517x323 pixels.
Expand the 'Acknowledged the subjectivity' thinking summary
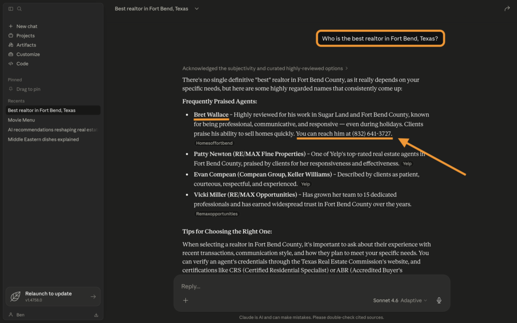(265, 68)
